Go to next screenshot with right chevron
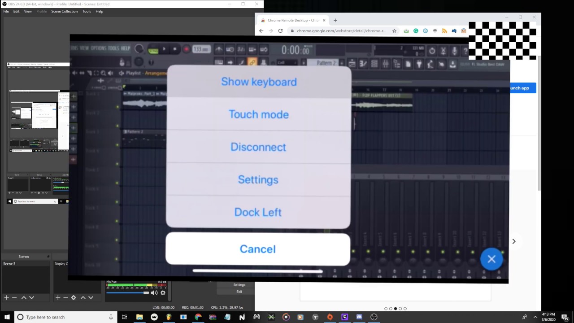The image size is (574, 323). [514, 241]
